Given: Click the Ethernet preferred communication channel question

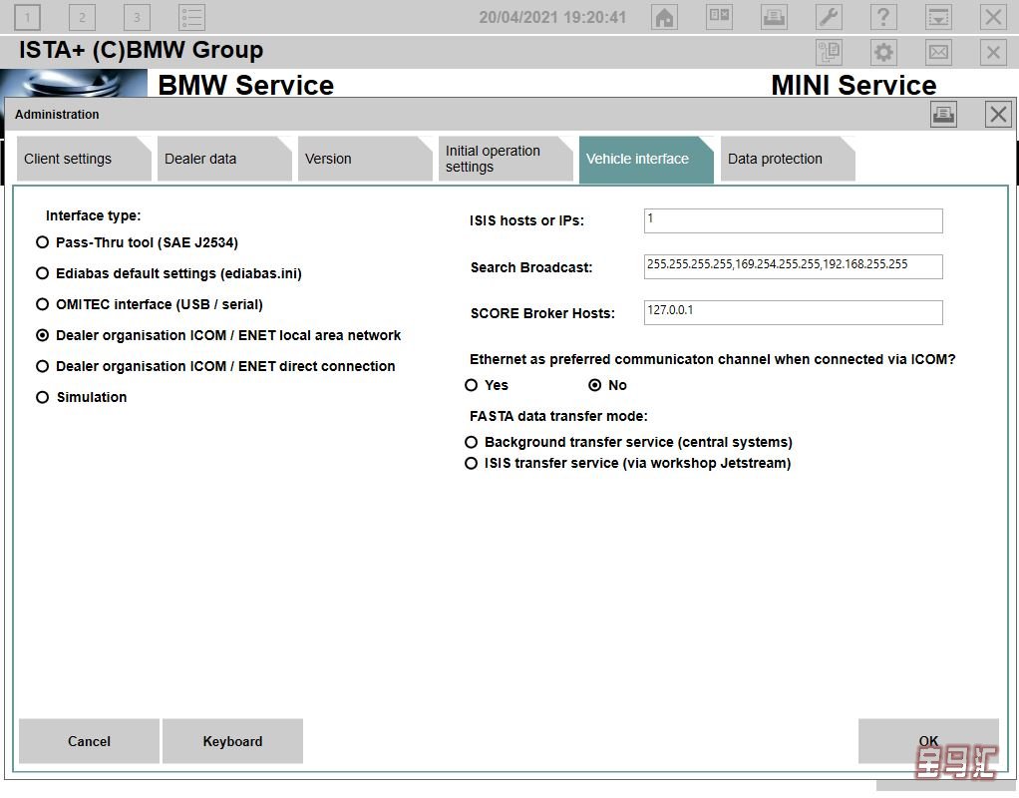Looking at the screenshot, I should coord(713,360).
